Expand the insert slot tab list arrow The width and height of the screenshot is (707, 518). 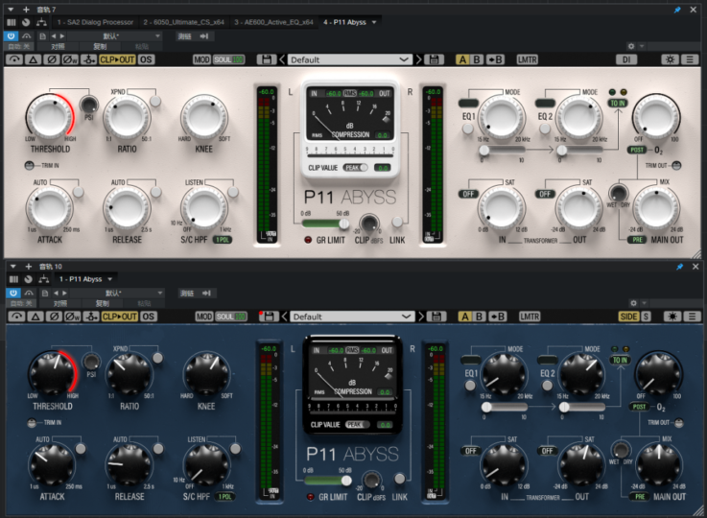pos(374,21)
